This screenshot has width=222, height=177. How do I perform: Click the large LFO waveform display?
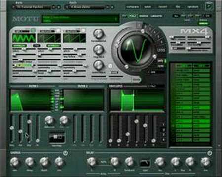136,50
